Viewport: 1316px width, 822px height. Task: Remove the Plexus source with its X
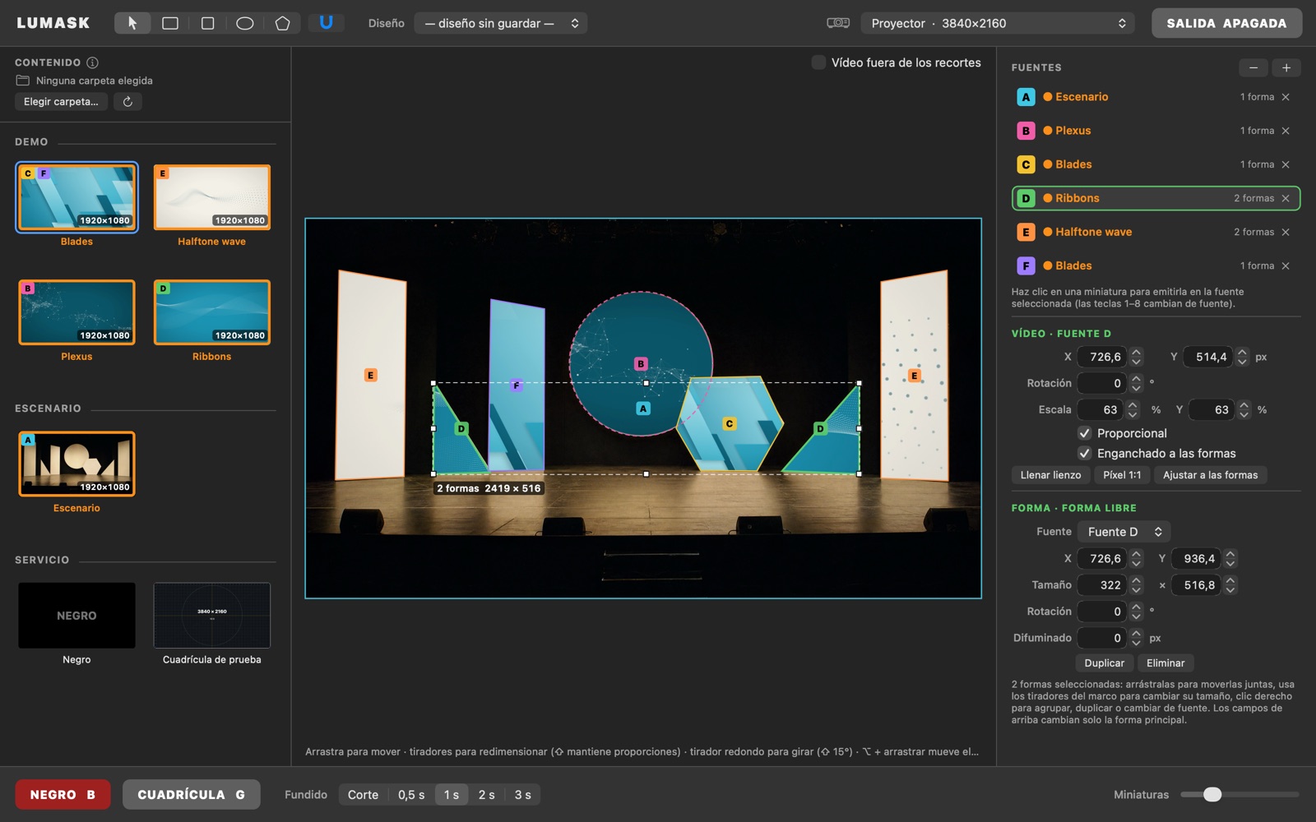coord(1286,131)
